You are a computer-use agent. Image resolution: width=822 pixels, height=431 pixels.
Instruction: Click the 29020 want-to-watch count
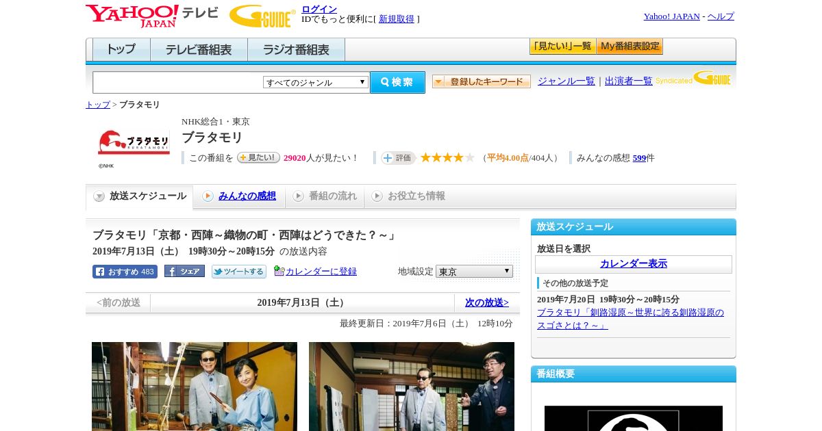(x=295, y=158)
